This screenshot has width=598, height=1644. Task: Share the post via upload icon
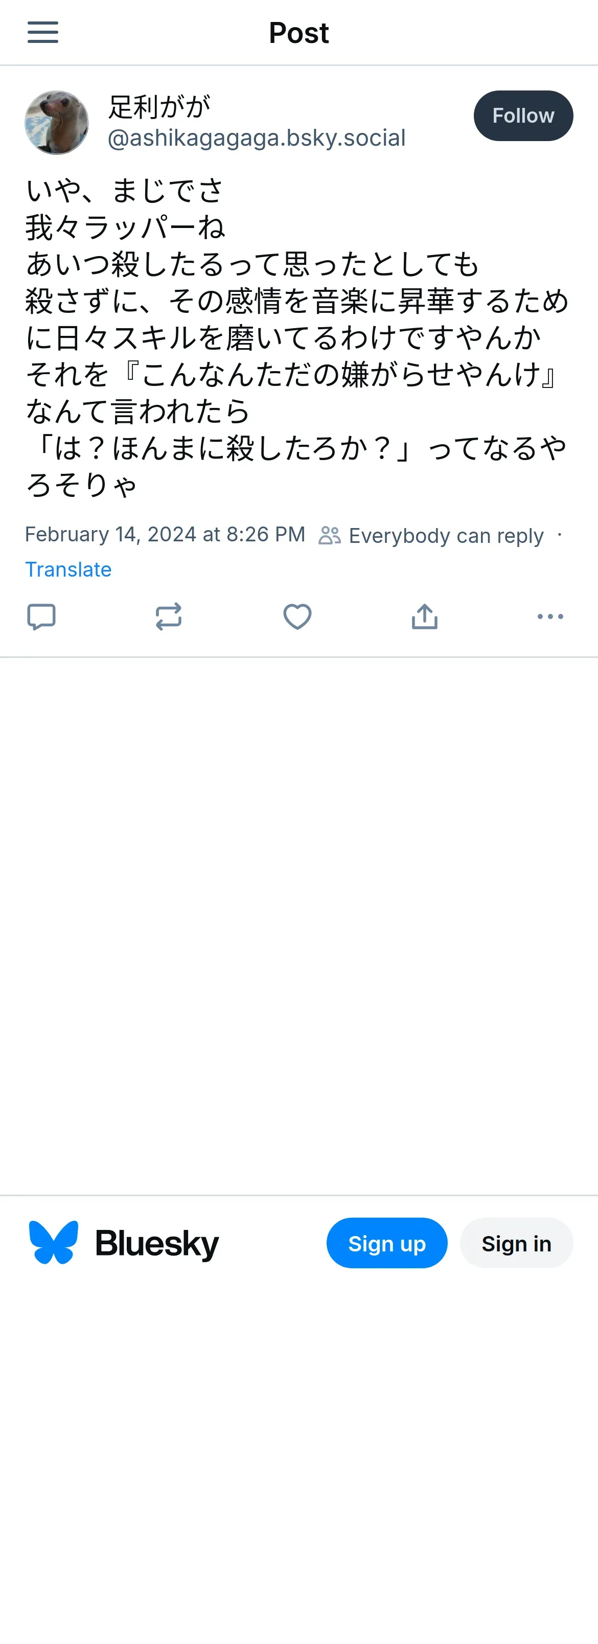(x=424, y=616)
